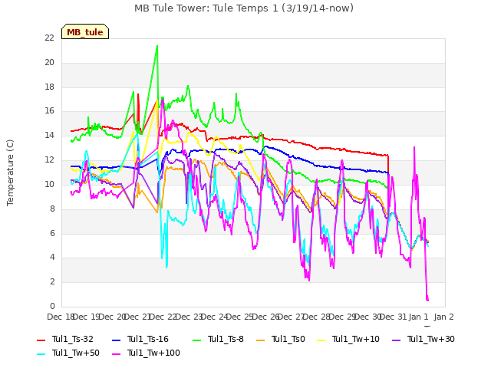Click the yellow Tul1_Tw+10 legend swatch

[321, 340]
